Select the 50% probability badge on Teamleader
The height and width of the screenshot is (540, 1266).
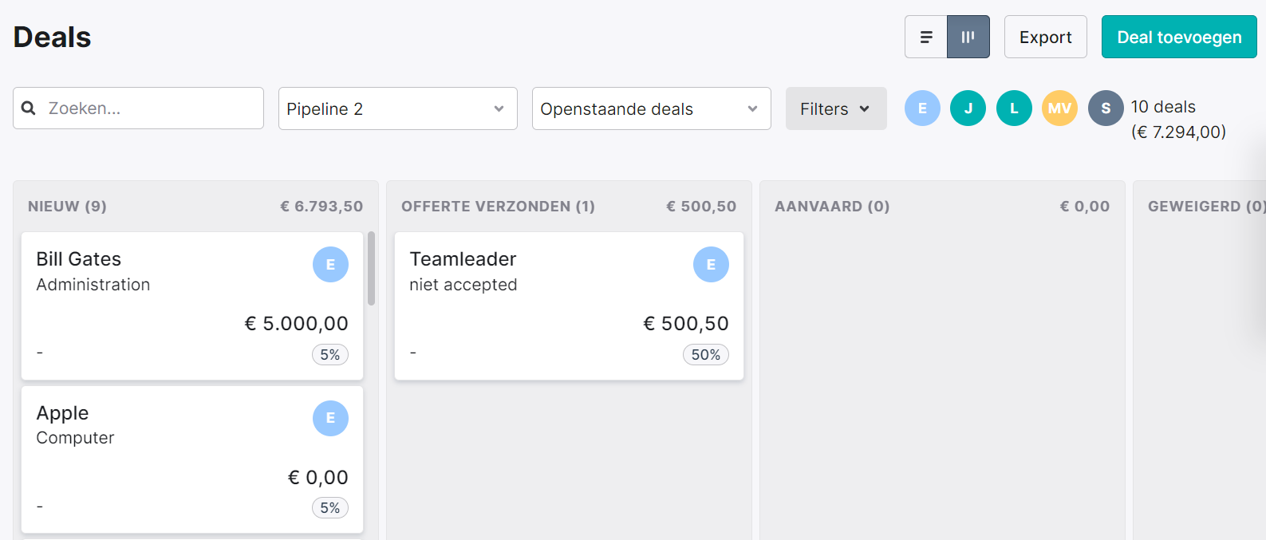(x=706, y=354)
